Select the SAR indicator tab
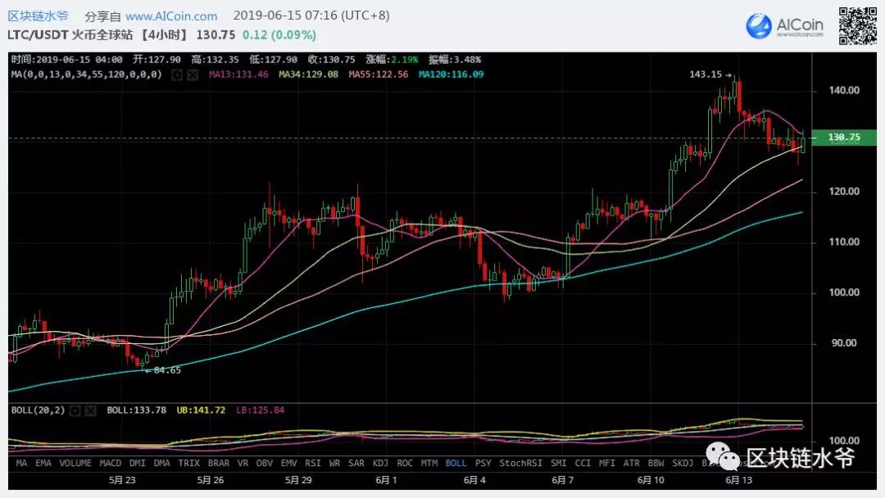This screenshot has height=498, width=885. click(x=356, y=463)
